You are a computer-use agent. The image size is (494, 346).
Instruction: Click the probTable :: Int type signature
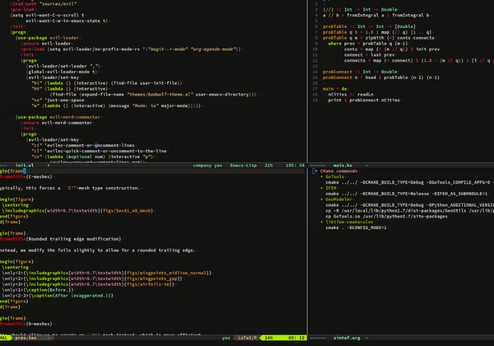click(x=369, y=26)
